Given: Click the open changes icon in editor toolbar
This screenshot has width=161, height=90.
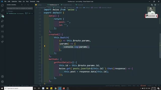Looking at the screenshot, I should pos(152,5).
